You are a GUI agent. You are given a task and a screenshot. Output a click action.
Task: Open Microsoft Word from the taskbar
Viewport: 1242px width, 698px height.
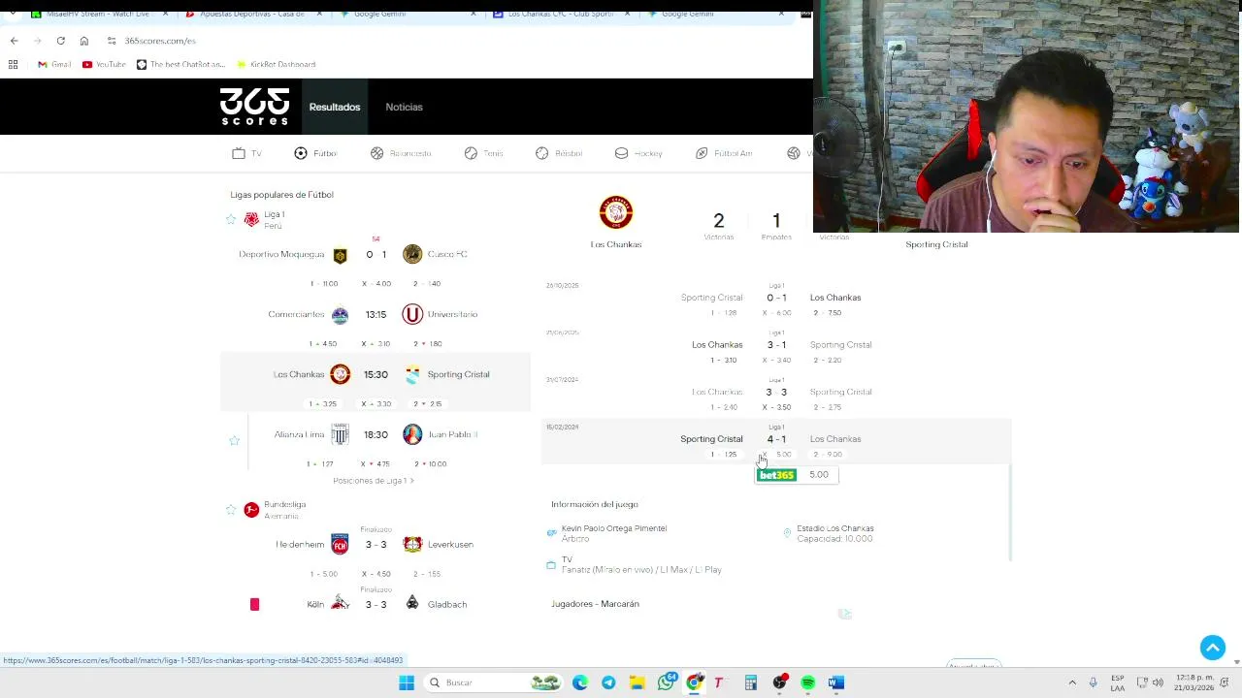[x=836, y=682]
